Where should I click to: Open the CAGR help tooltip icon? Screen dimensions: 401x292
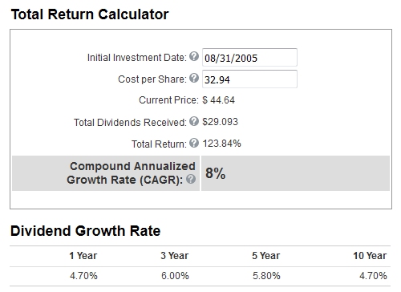[x=191, y=179]
